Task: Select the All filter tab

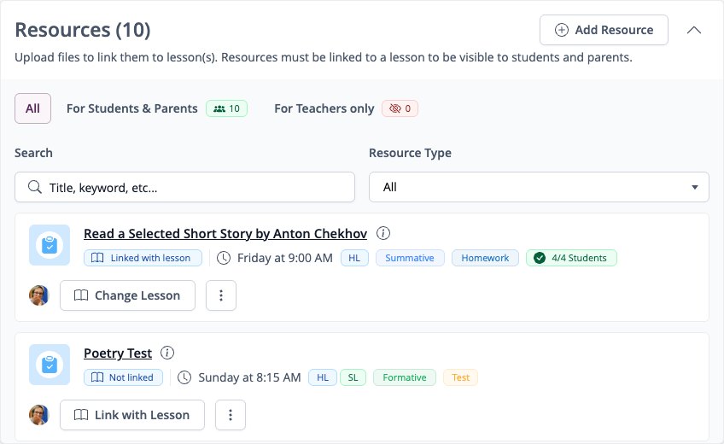Action: tap(32, 108)
